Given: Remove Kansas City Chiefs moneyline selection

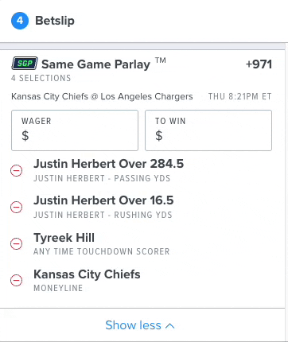Looking at the screenshot, I should coord(16,280).
